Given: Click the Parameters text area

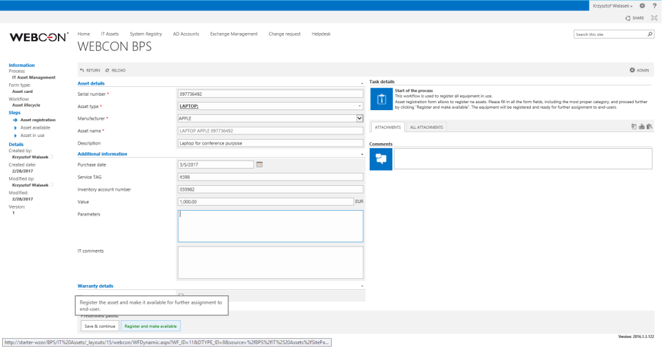Looking at the screenshot, I should click(x=270, y=227).
